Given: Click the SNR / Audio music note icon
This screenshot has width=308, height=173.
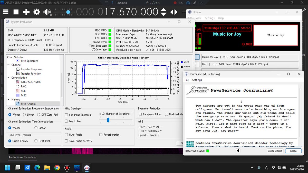Looking at the screenshot, I should (18, 104).
